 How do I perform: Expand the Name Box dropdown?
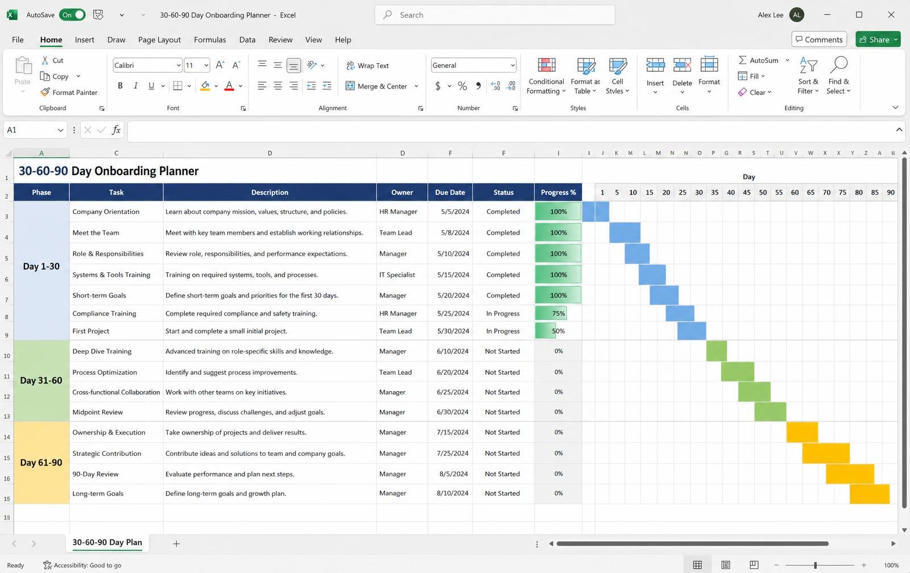coord(60,130)
